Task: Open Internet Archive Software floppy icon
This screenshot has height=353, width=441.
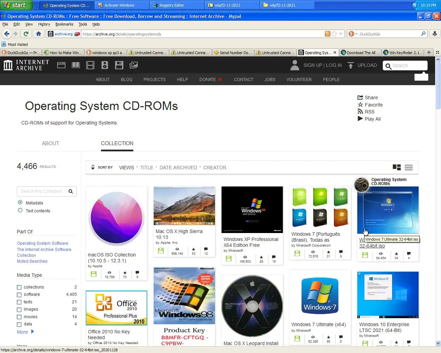Action: tap(119, 65)
